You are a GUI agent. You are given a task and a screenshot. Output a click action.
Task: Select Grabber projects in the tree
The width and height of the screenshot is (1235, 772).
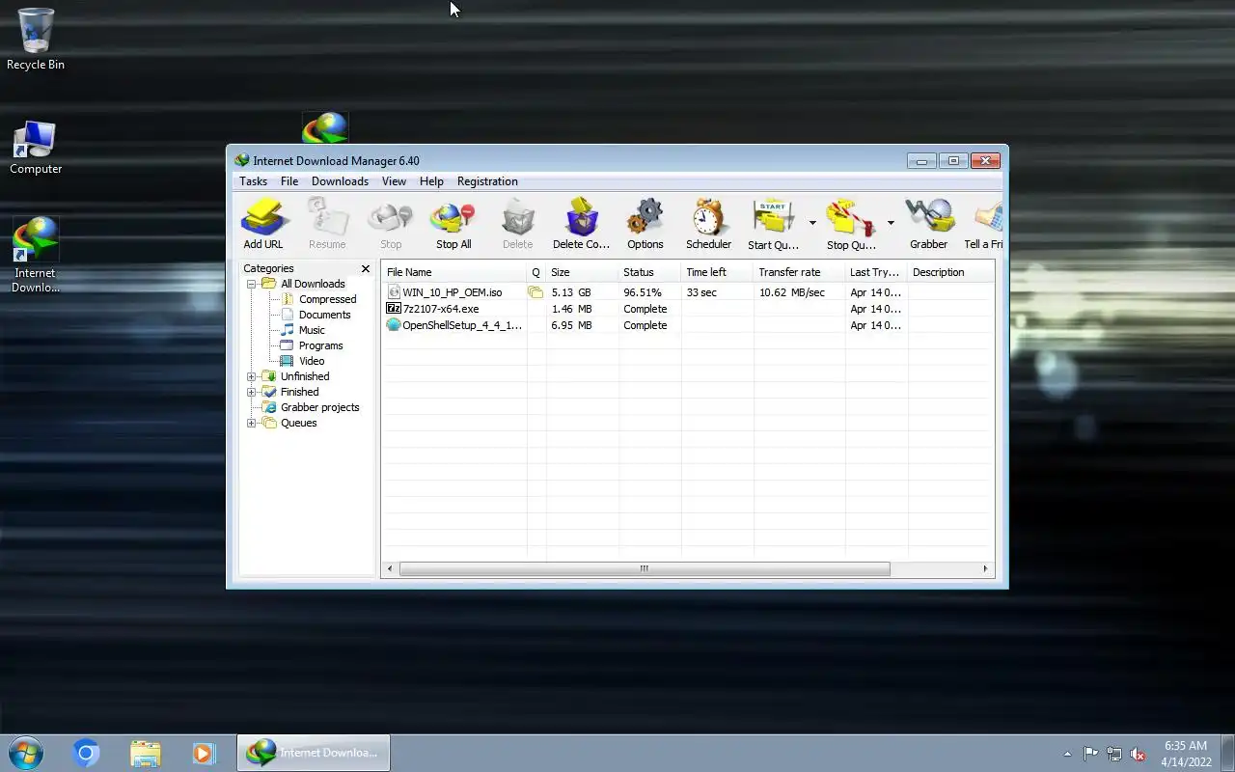click(319, 407)
